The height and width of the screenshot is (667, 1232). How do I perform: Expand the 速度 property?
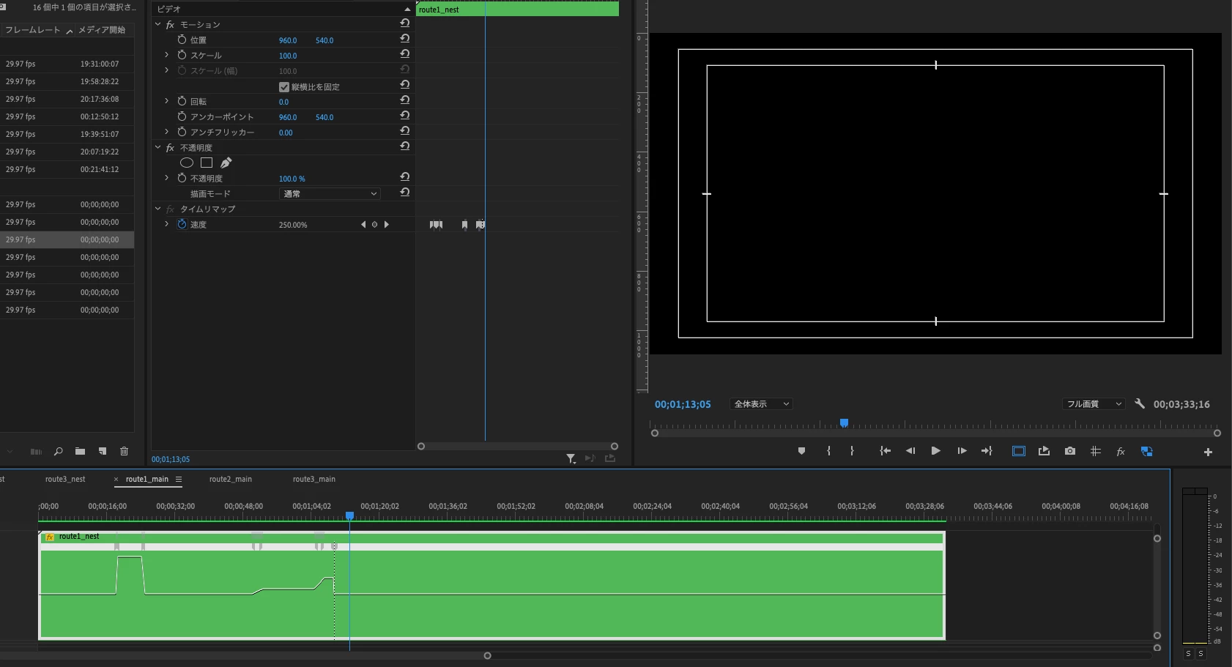pyautogui.click(x=166, y=224)
